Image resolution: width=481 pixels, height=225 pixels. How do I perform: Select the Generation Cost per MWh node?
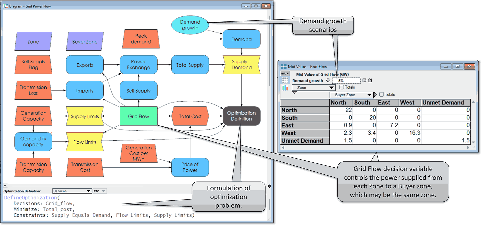138,153
